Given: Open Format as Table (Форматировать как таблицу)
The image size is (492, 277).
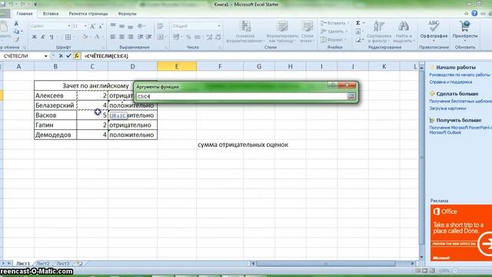Looking at the screenshot, I should click(282, 32).
